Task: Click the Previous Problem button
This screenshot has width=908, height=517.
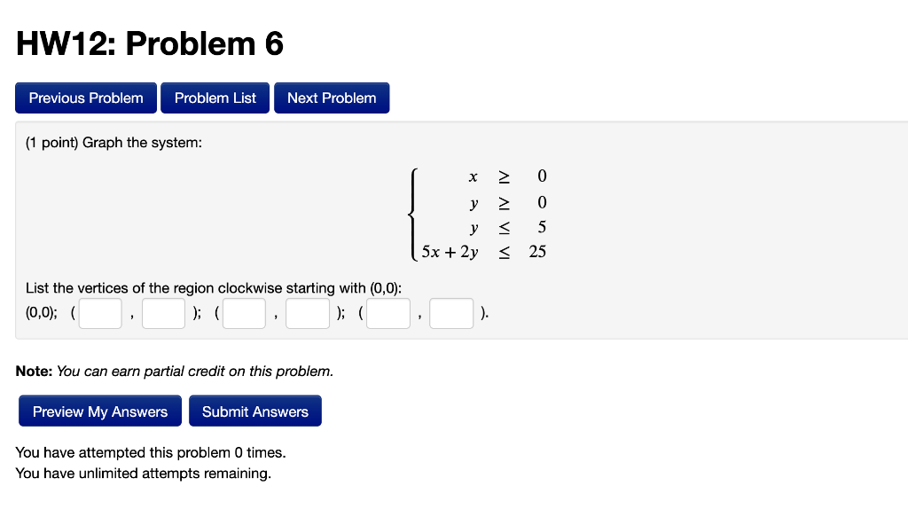Action: coord(85,98)
